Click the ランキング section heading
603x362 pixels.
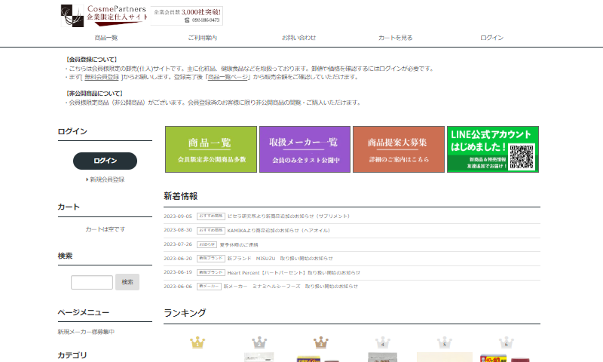pos(185,313)
